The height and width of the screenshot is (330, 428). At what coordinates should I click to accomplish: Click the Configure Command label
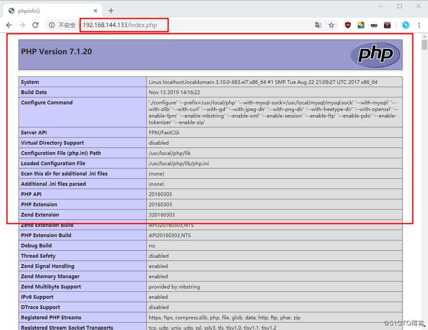point(47,103)
